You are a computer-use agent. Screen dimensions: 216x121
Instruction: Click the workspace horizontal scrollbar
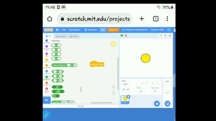pos(102,103)
